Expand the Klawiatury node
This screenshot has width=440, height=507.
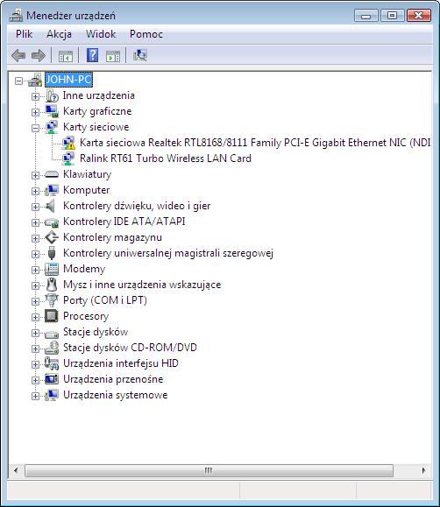[x=35, y=176]
